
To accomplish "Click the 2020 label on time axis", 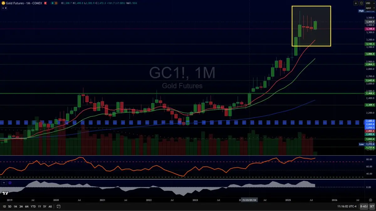I will point(56,199).
